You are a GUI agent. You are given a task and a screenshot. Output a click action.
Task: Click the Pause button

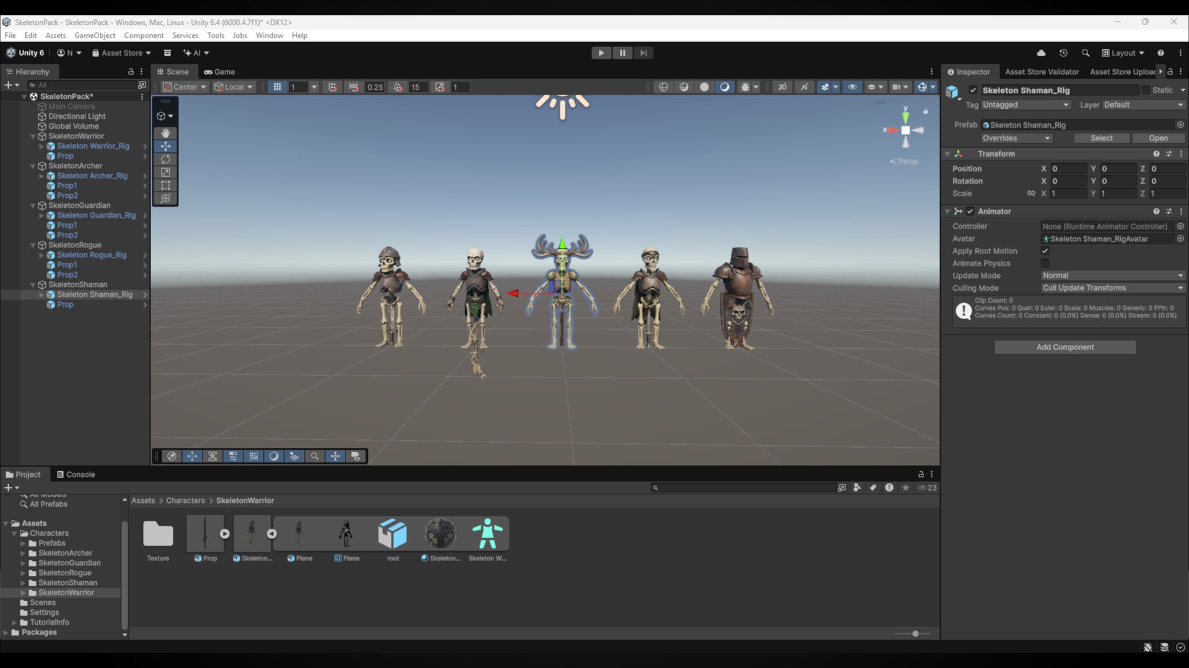(622, 53)
